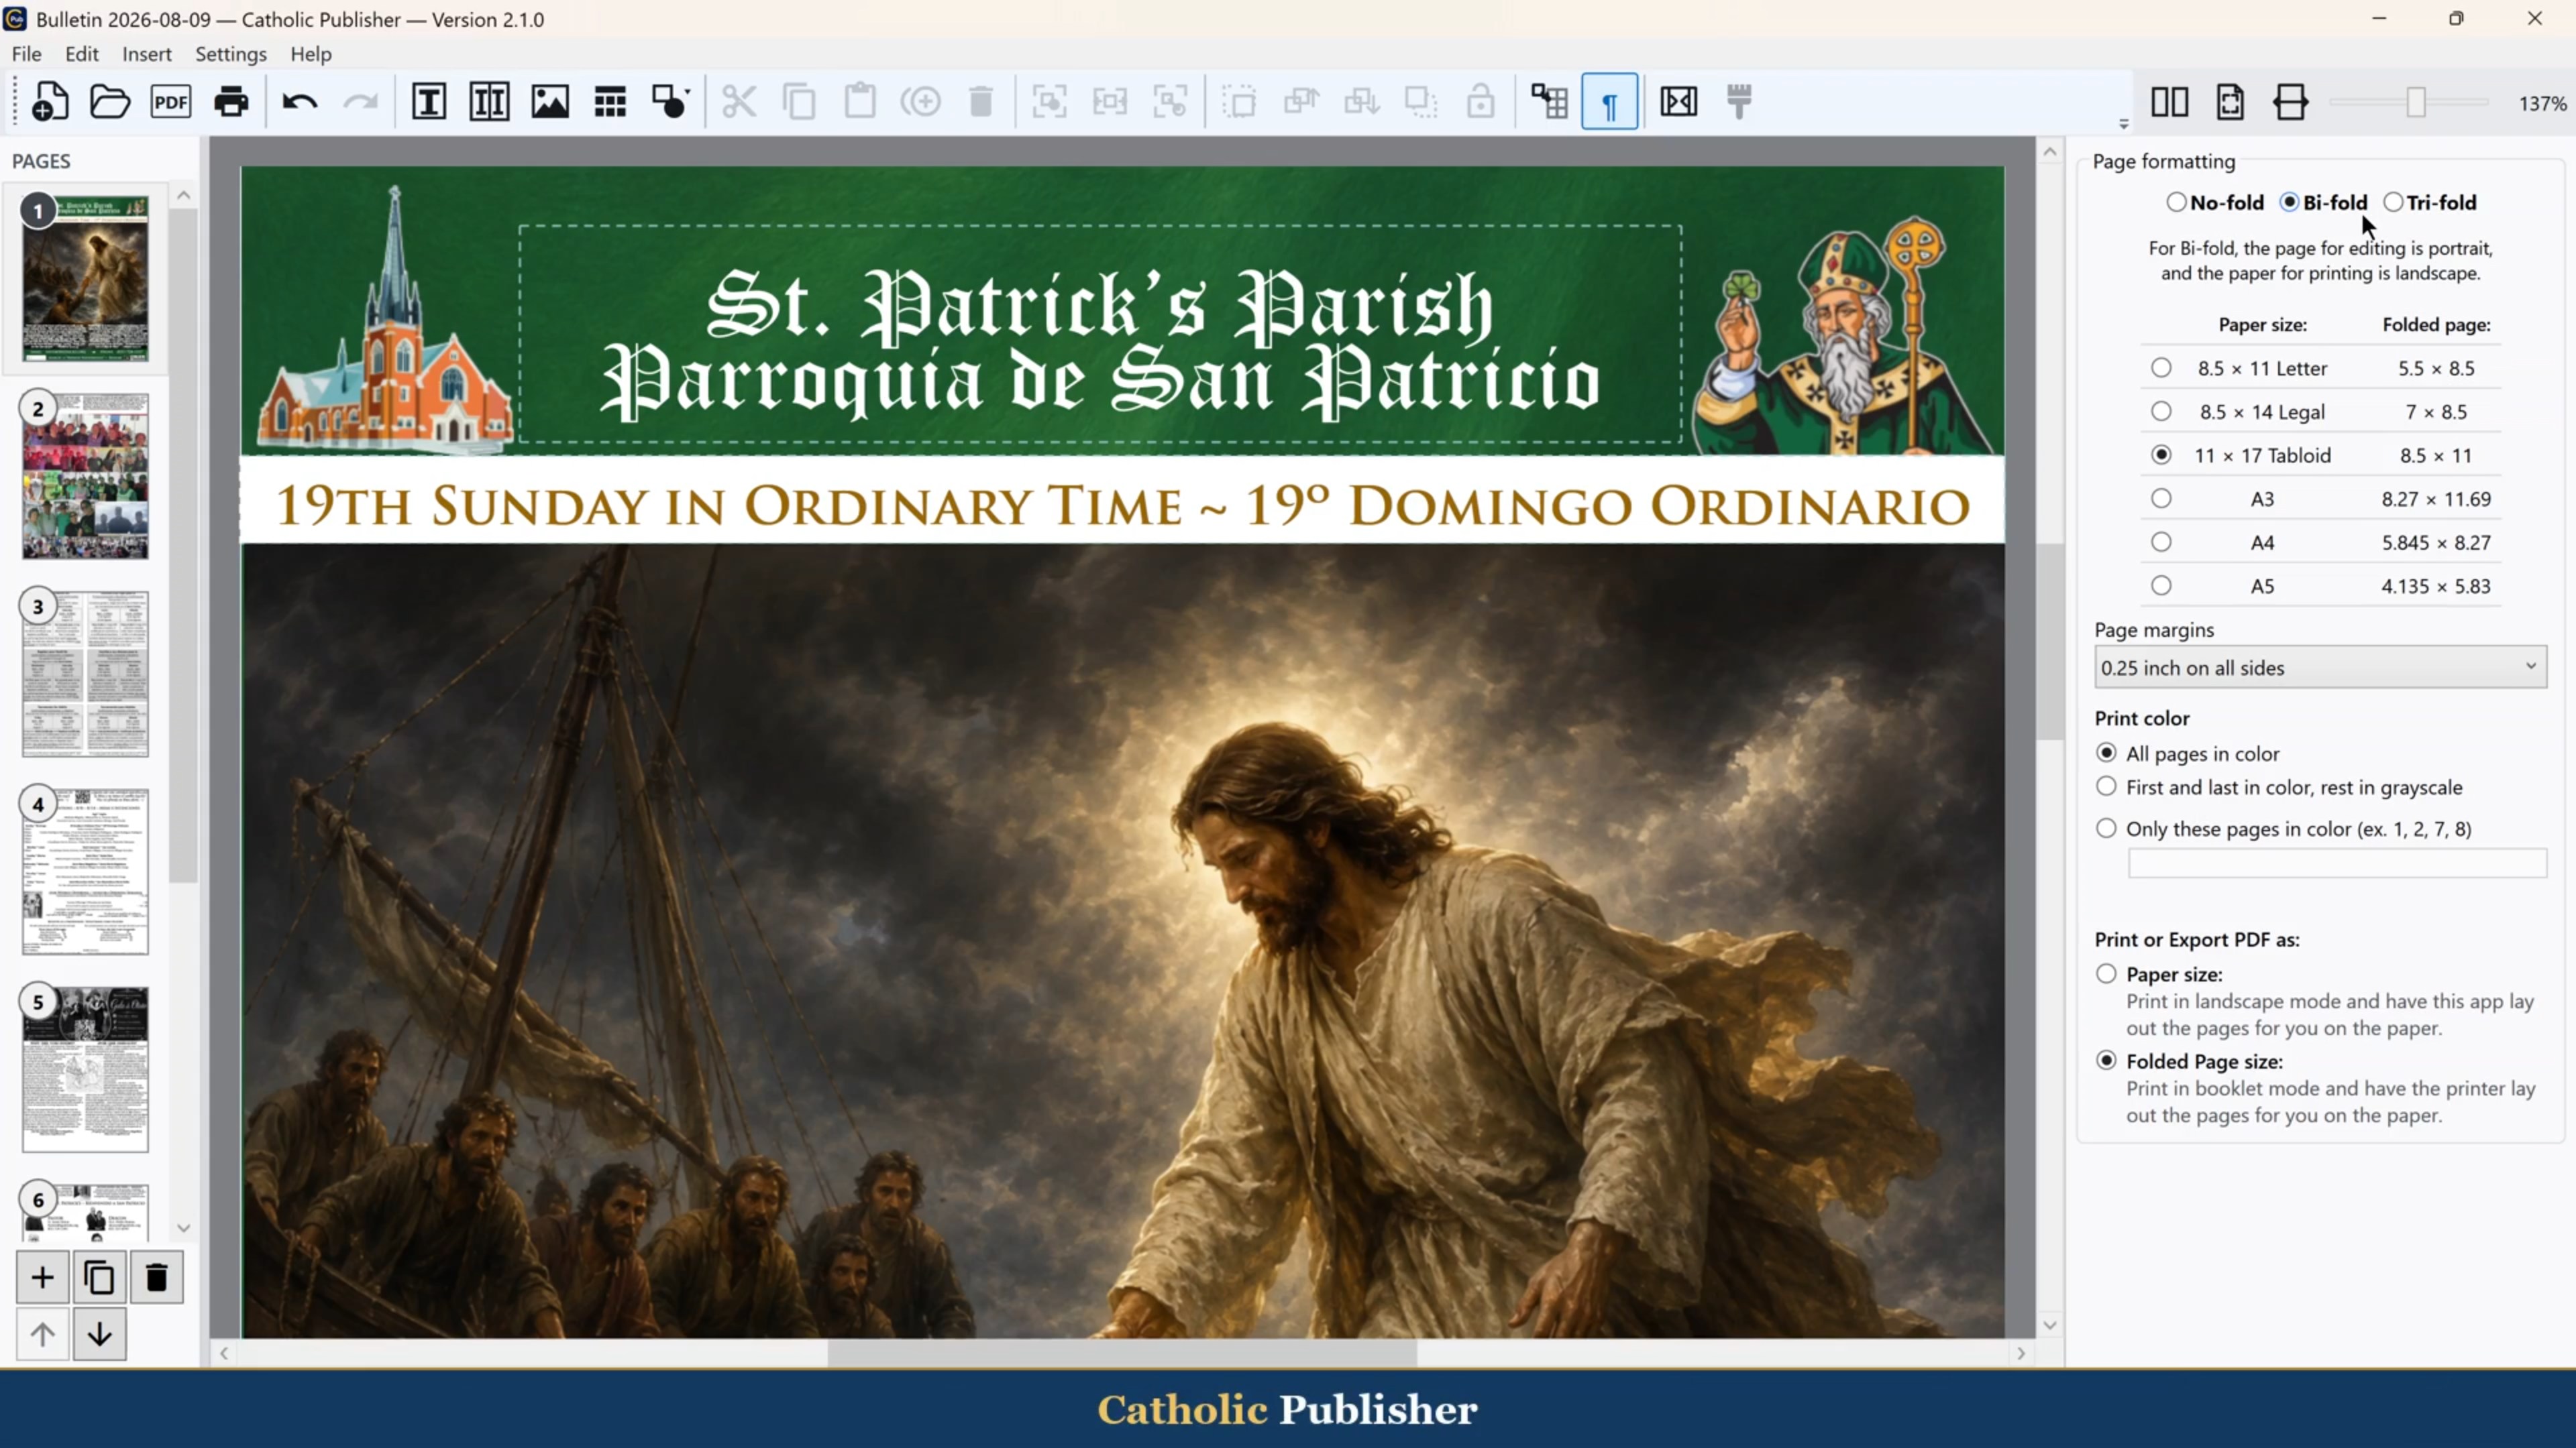Export the bulletin as PDF
This screenshot has height=1448, width=2576.
click(x=171, y=102)
